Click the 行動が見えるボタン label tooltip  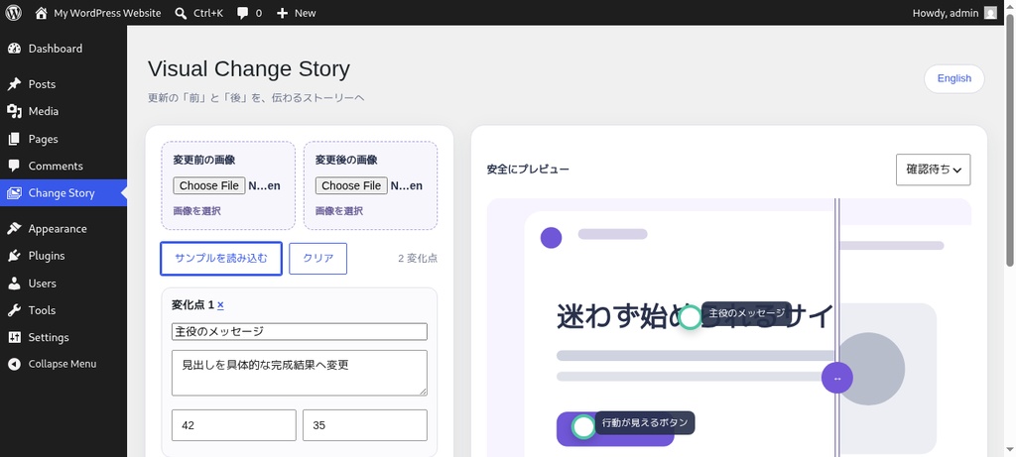[x=645, y=423]
